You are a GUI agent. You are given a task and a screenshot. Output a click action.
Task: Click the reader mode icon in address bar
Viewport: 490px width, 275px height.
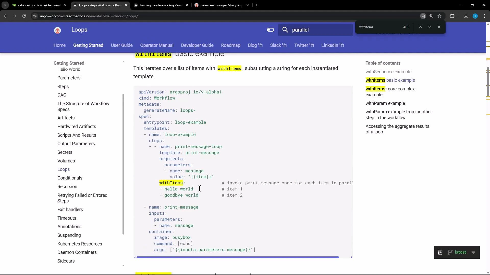point(423,16)
